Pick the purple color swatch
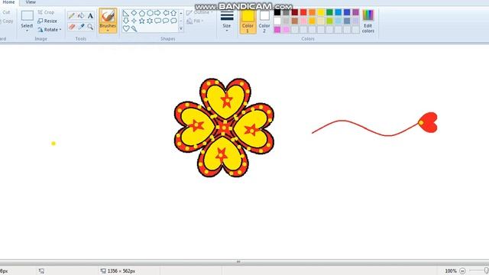Image resolution: width=489 pixels, height=275 pixels. point(356,12)
